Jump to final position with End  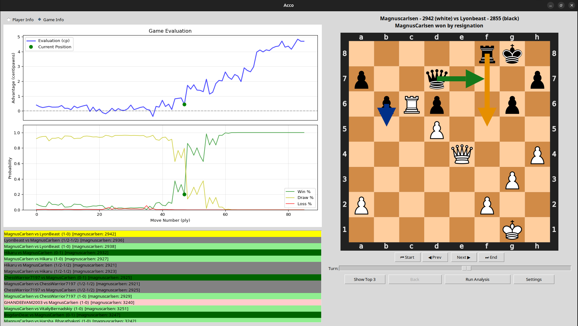(491, 257)
